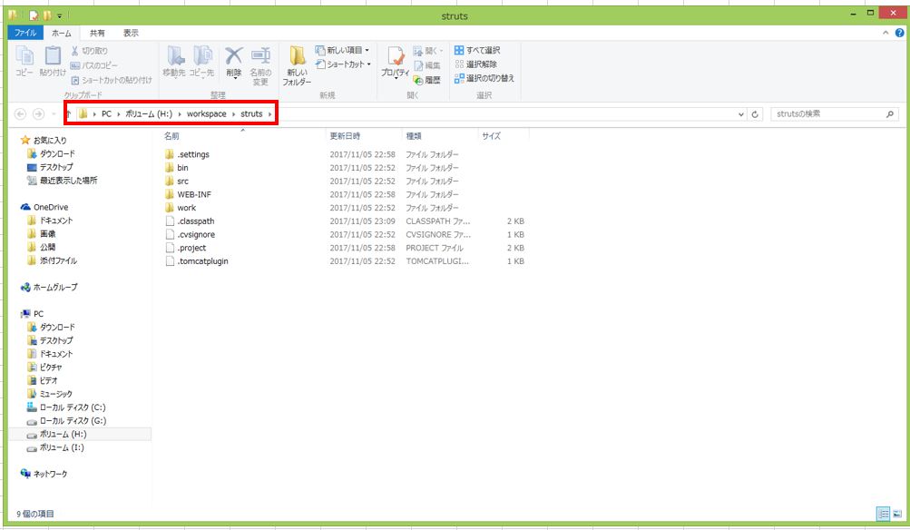Select Volume (I:) in navigation pane
Viewport: 910px width, 530px height.
62,447
